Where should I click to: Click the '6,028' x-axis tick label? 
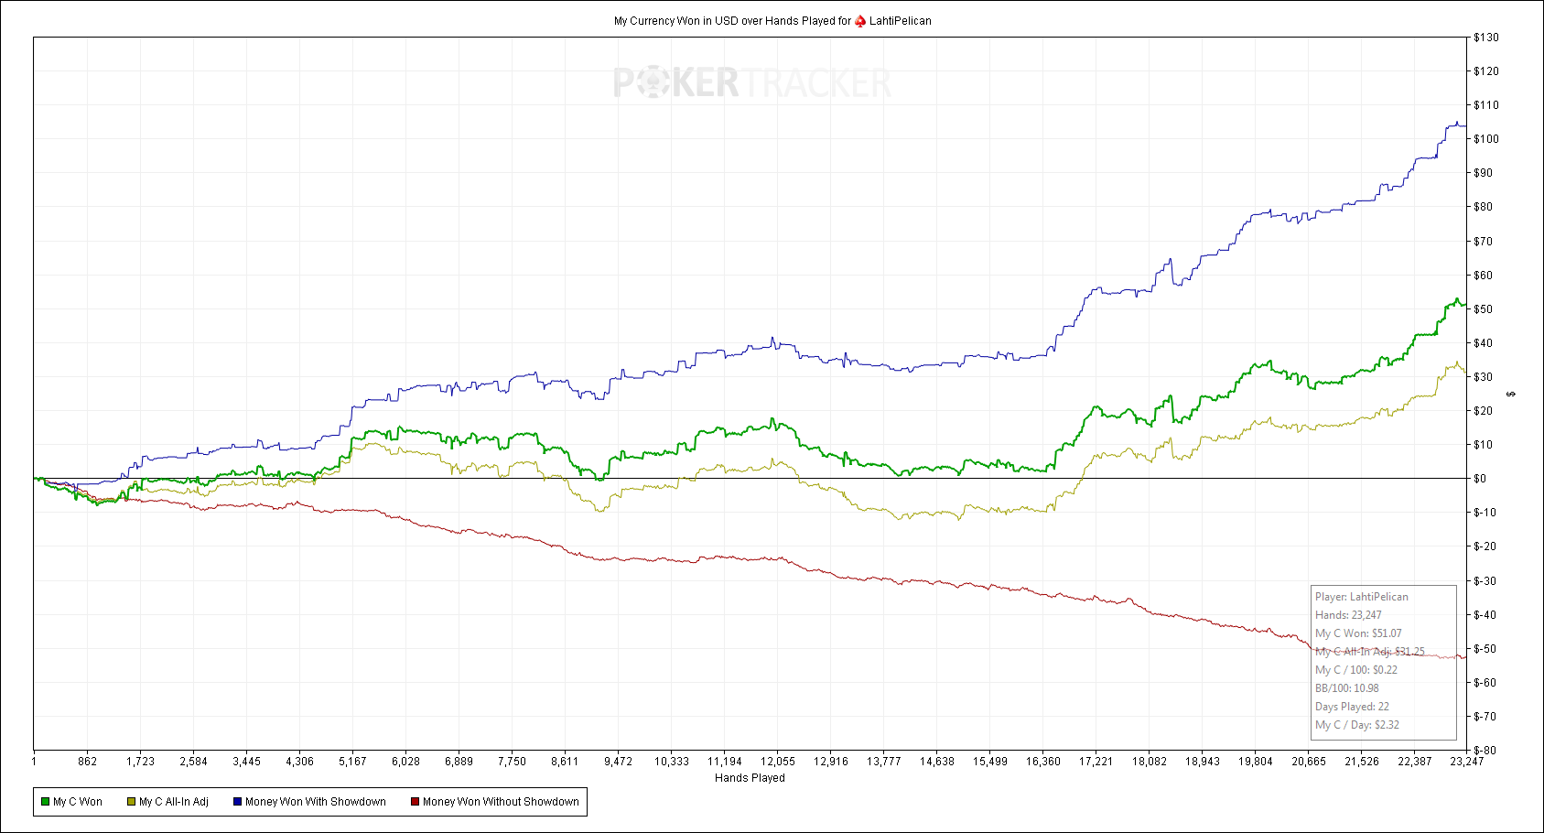point(405,762)
